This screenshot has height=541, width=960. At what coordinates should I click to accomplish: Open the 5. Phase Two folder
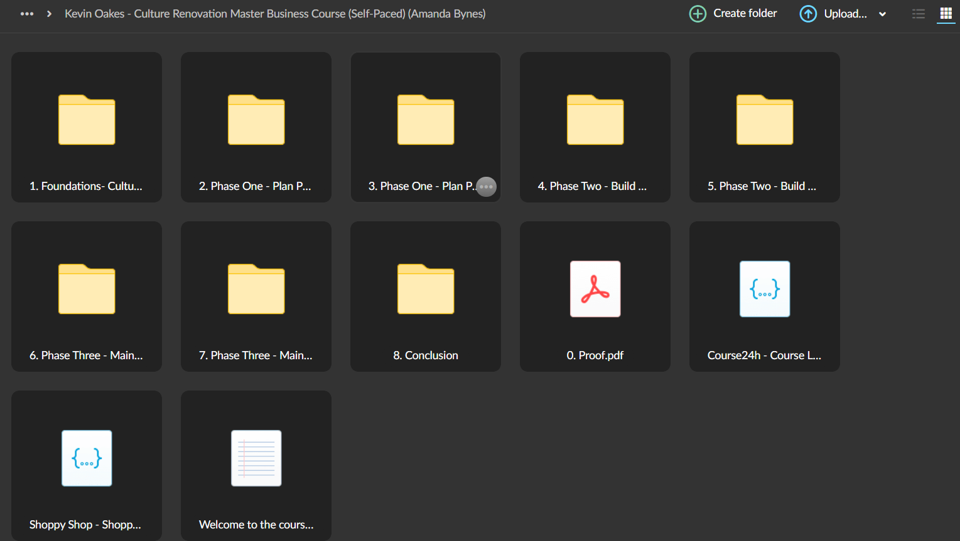click(765, 127)
